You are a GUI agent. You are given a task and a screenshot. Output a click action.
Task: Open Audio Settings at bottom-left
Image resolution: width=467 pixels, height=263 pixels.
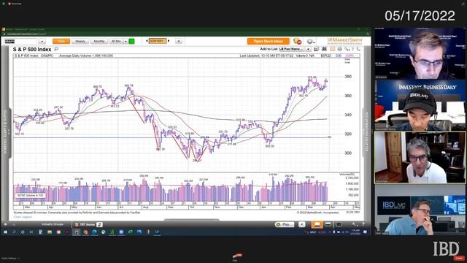tap(9, 258)
